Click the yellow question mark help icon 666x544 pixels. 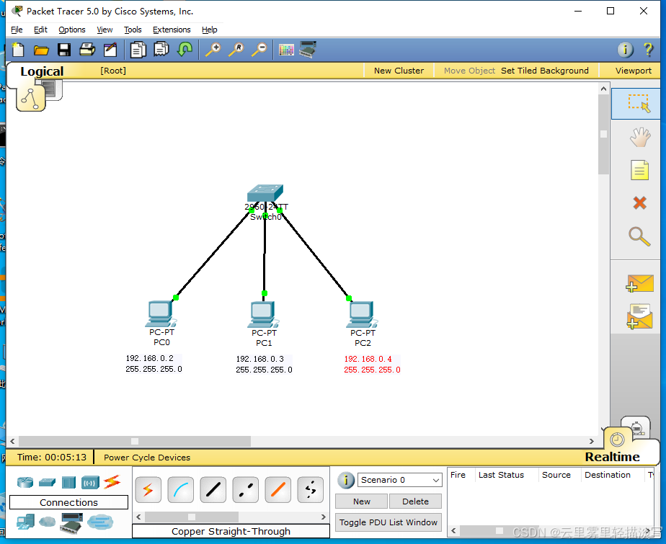pos(648,50)
